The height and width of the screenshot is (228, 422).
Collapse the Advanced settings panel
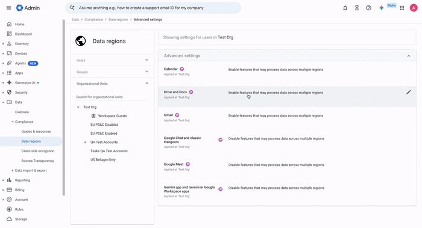[409, 56]
